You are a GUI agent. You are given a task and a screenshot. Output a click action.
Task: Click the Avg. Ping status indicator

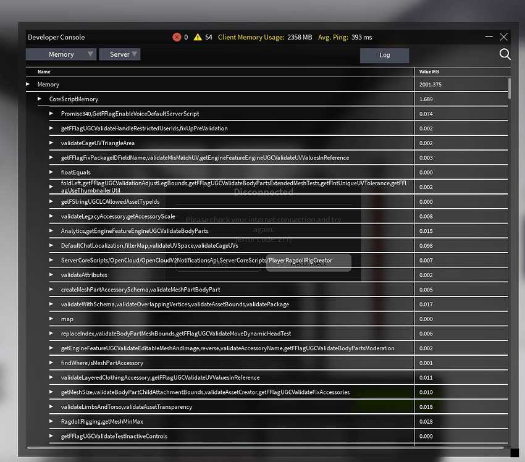[x=343, y=36]
